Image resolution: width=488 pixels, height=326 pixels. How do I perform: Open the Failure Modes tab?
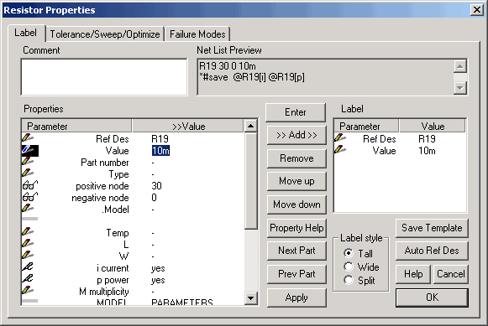point(197,34)
